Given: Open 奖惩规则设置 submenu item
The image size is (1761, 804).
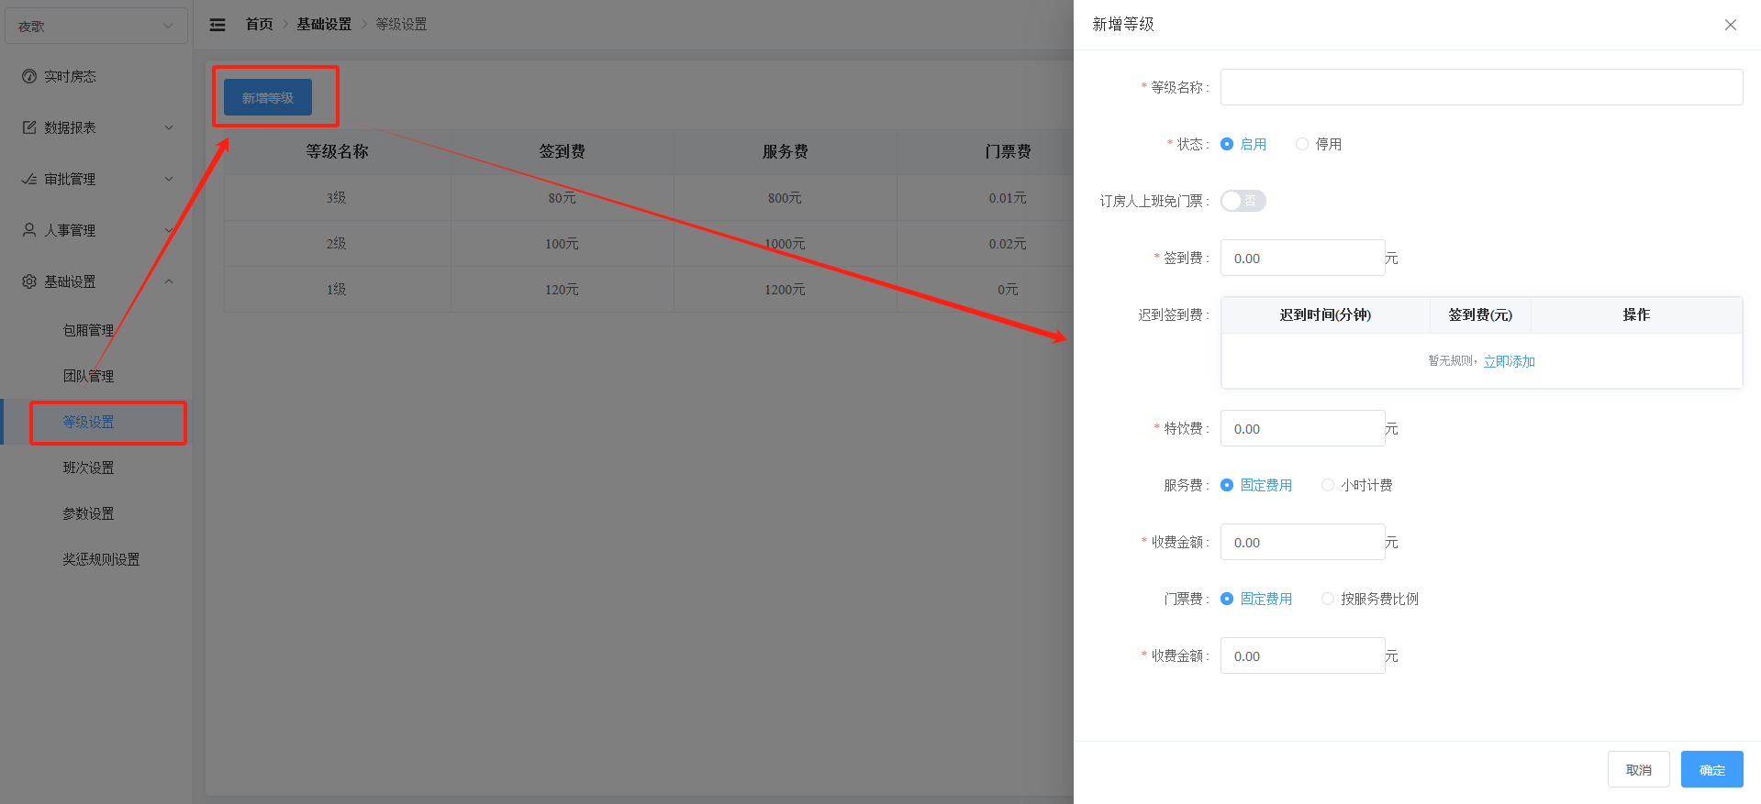Looking at the screenshot, I should coord(101,559).
